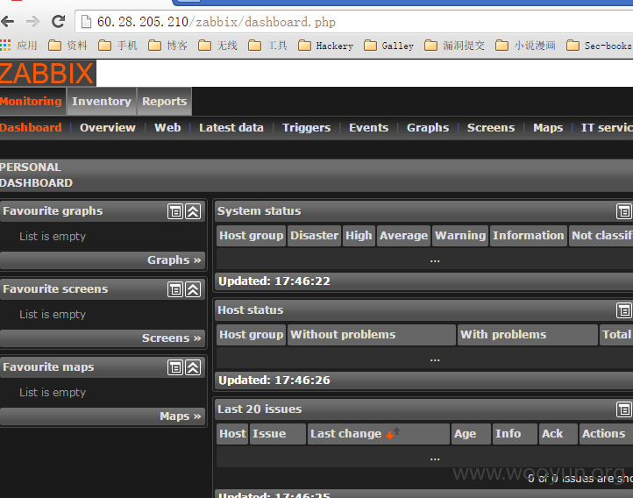Viewport: 633px width, 498px height.
Task: Open the Favourite screens menu icon
Action: 175,289
